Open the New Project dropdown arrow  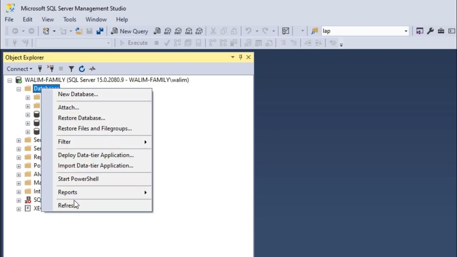[x=54, y=31]
